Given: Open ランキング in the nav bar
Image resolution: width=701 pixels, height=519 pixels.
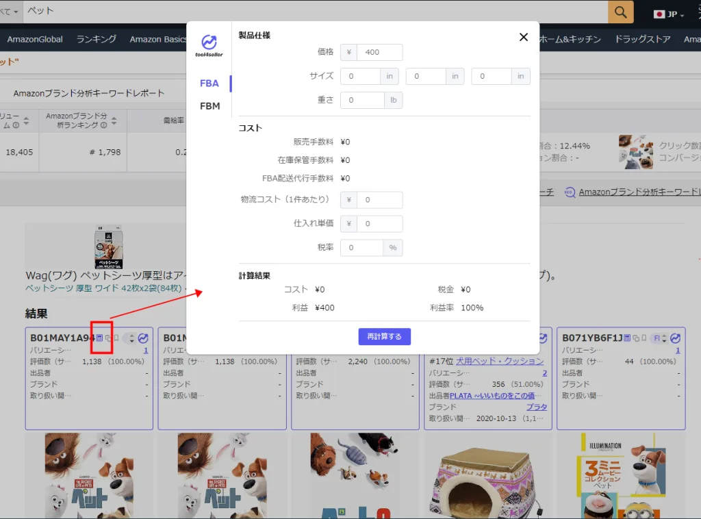Looking at the screenshot, I should pos(96,39).
